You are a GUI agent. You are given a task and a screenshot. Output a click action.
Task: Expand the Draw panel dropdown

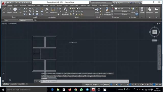[x=15, y=17]
